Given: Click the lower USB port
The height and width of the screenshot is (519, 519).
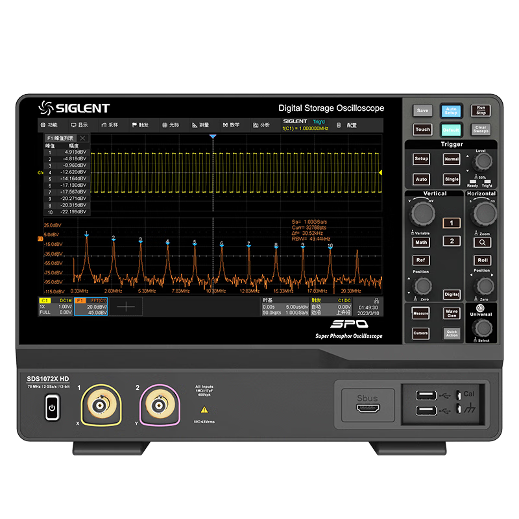Looking at the screenshot, I should [x=426, y=411].
